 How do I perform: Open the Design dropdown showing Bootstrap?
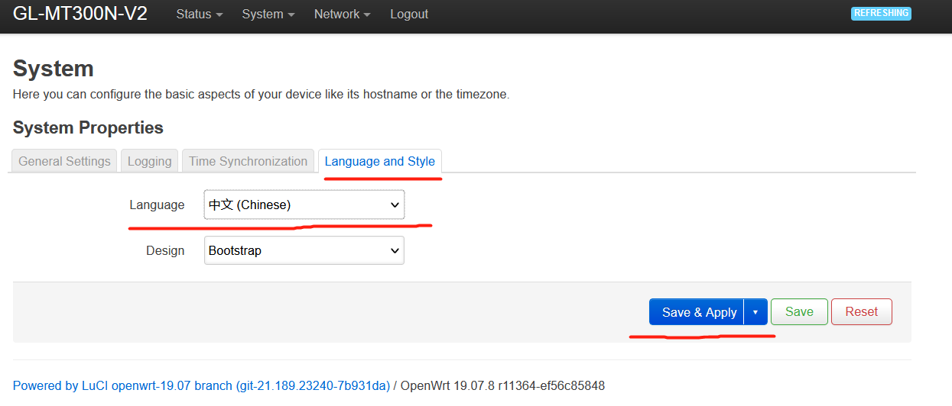pos(304,250)
